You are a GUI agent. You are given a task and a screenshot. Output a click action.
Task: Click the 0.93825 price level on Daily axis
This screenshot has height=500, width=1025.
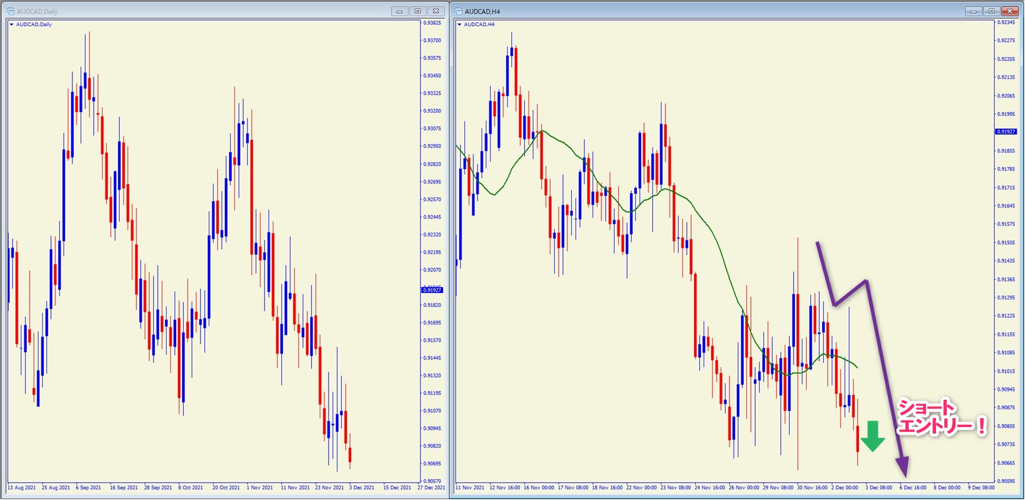[432, 23]
